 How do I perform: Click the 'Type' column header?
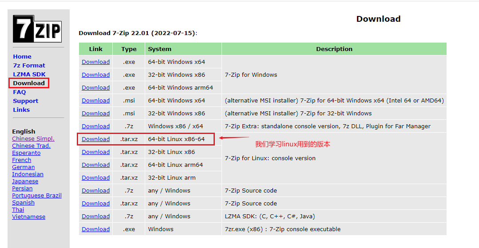coord(129,49)
